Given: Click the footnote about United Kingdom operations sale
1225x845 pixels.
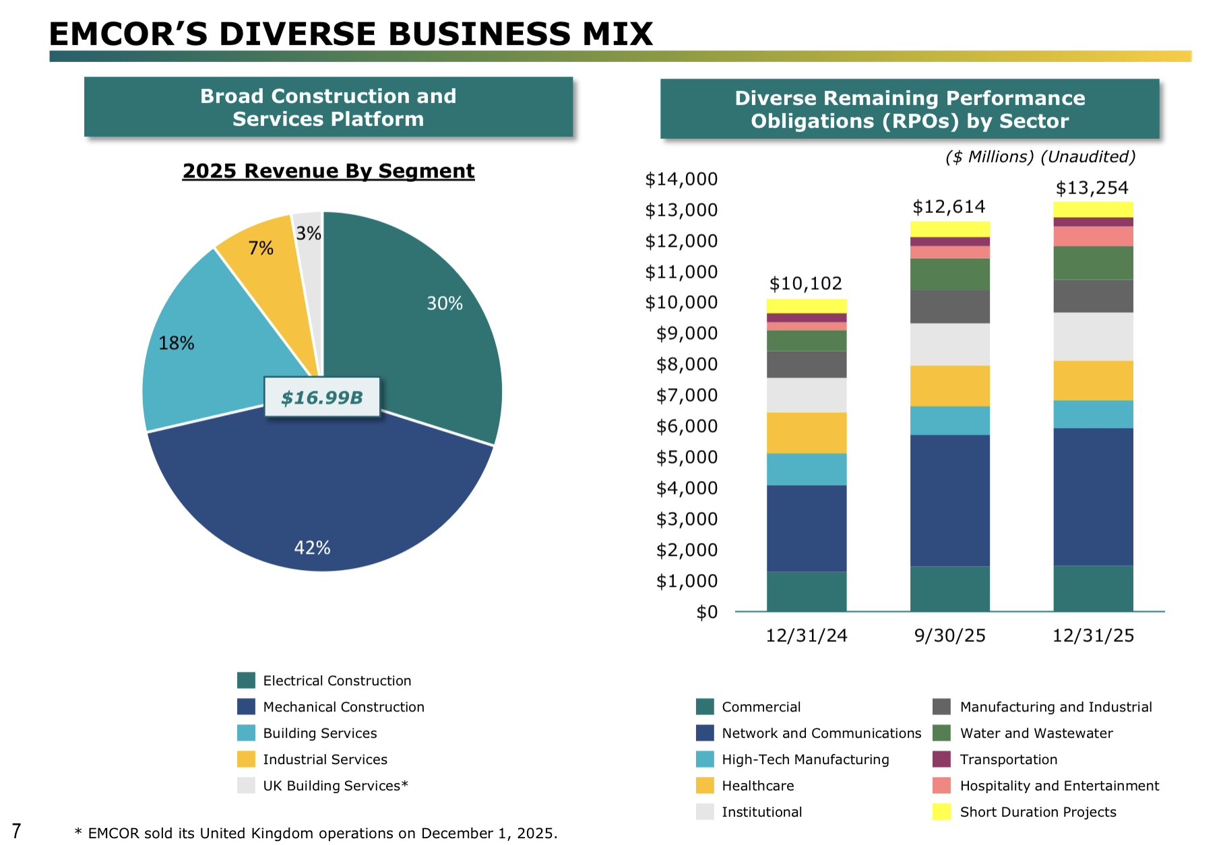Looking at the screenshot, I should (x=316, y=833).
